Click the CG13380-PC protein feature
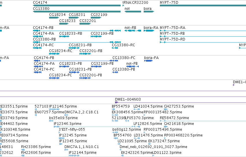Viewport: 246px width, 157px height. coord(115,61)
